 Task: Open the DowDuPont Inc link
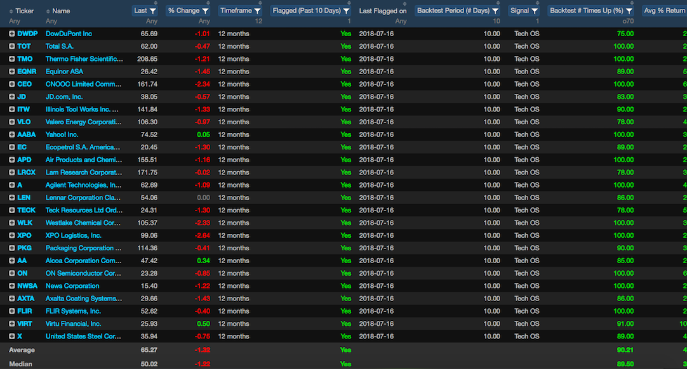point(69,34)
